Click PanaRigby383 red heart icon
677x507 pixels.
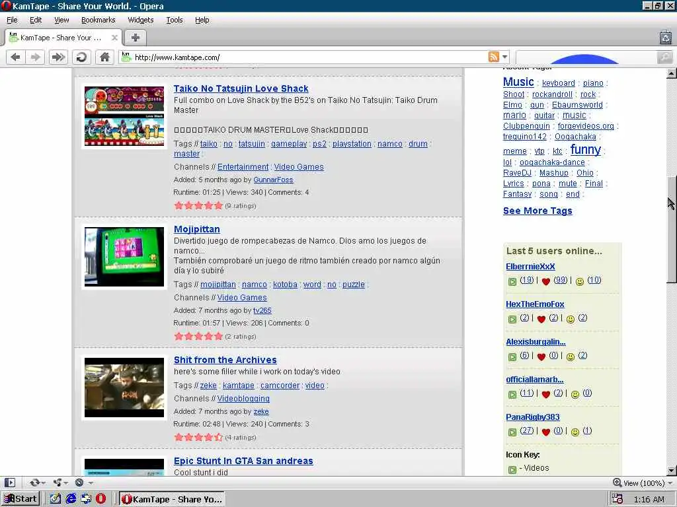[x=545, y=432]
